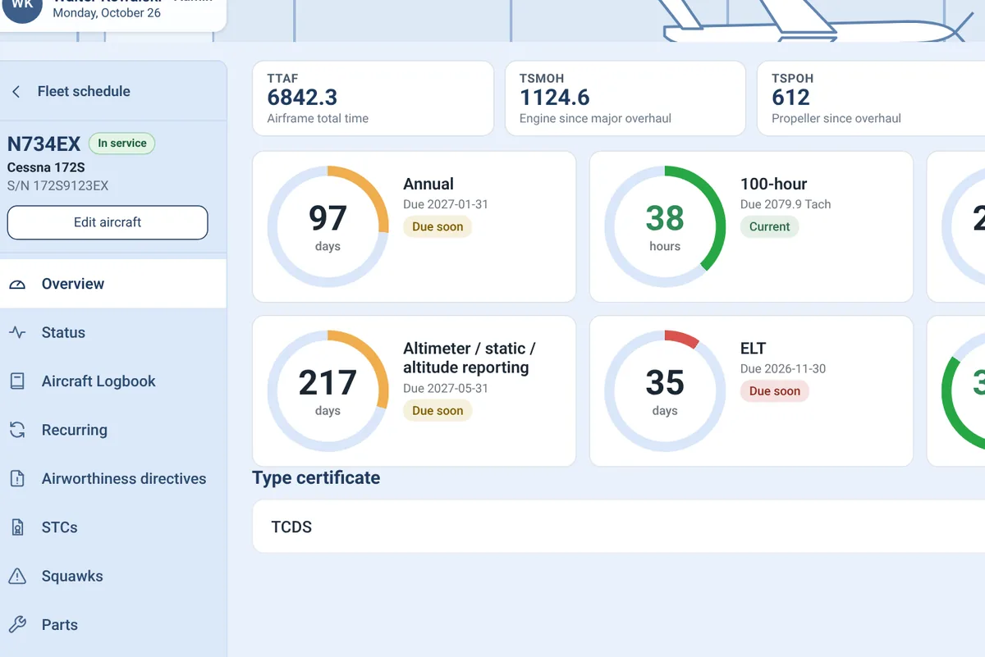
Task: Click the Altimeter 217 days progress ring
Action: (328, 390)
